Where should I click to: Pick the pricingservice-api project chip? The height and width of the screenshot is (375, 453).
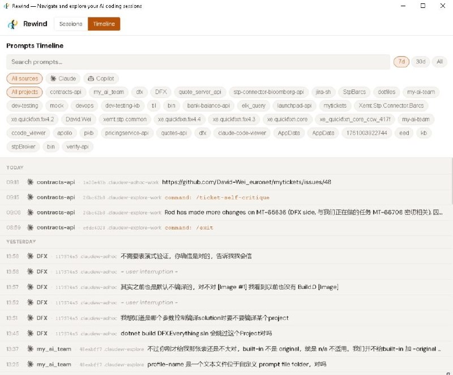[127, 133]
